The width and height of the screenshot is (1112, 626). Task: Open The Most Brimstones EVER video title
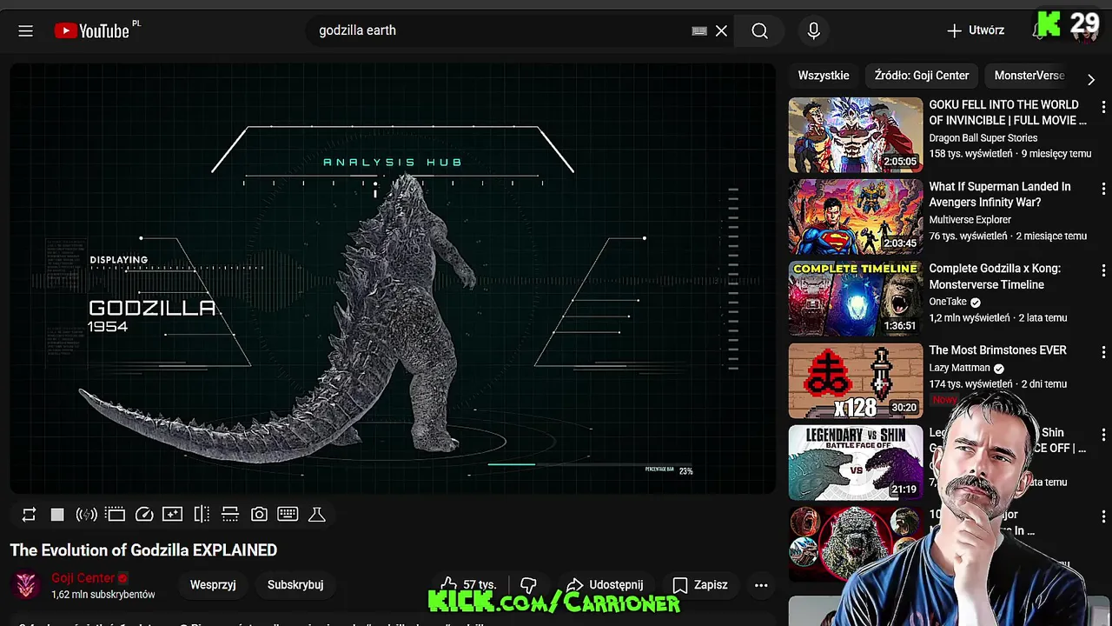(997, 350)
